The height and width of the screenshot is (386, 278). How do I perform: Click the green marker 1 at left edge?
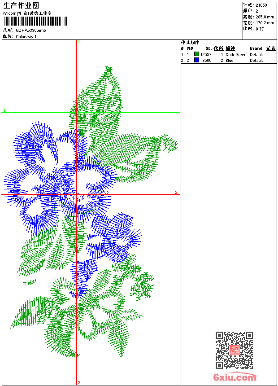4,110
